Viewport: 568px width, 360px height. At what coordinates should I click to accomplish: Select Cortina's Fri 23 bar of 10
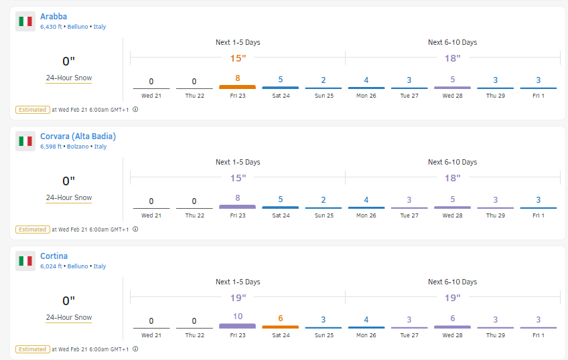(x=237, y=326)
